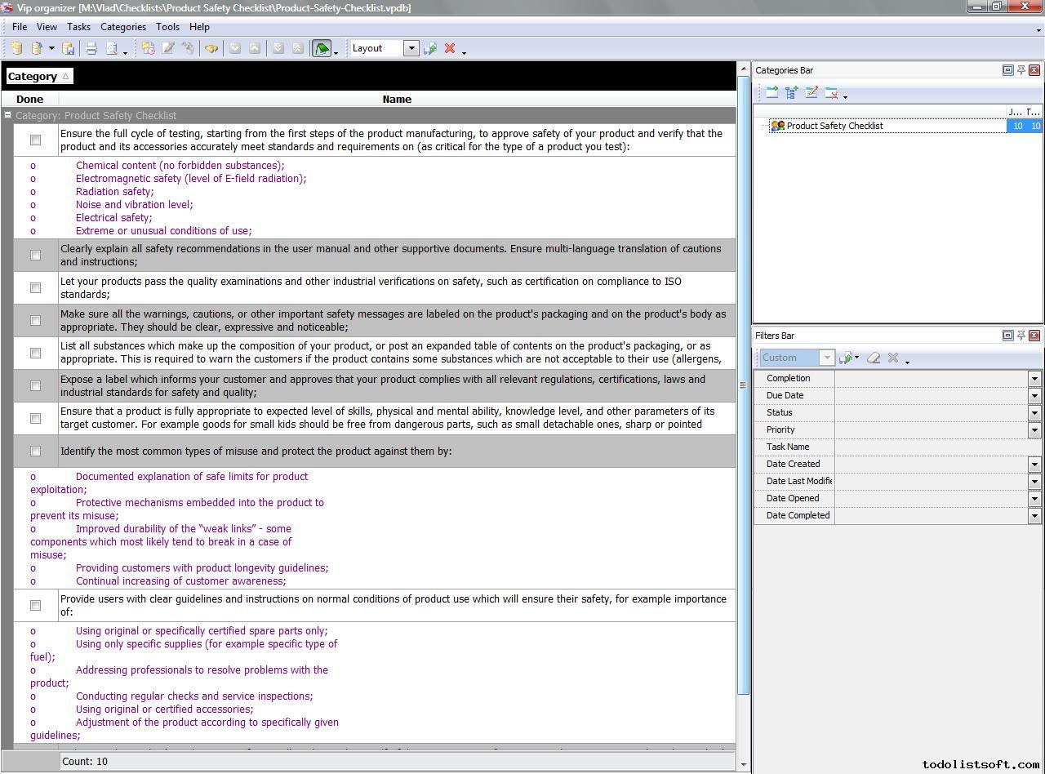Check Done box for 'Clearly explain all safety recommendations'
The width and height of the screenshot is (1045, 774).
(x=35, y=255)
